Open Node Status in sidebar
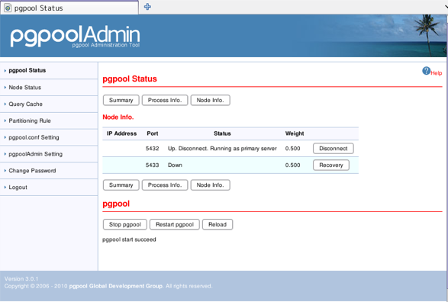 pyautogui.click(x=25, y=88)
